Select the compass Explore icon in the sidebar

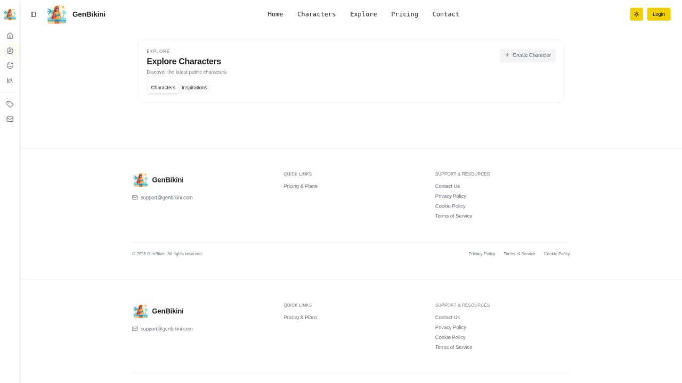click(x=10, y=51)
